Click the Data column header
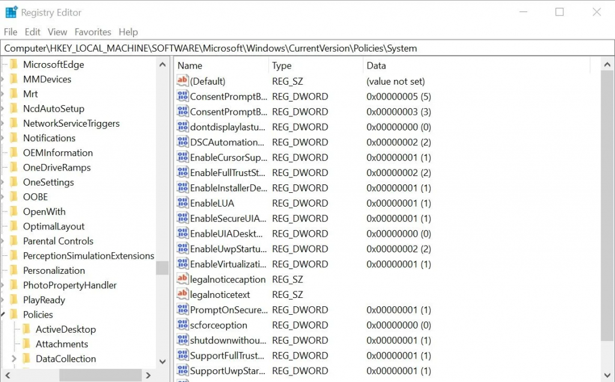 [x=476, y=65]
